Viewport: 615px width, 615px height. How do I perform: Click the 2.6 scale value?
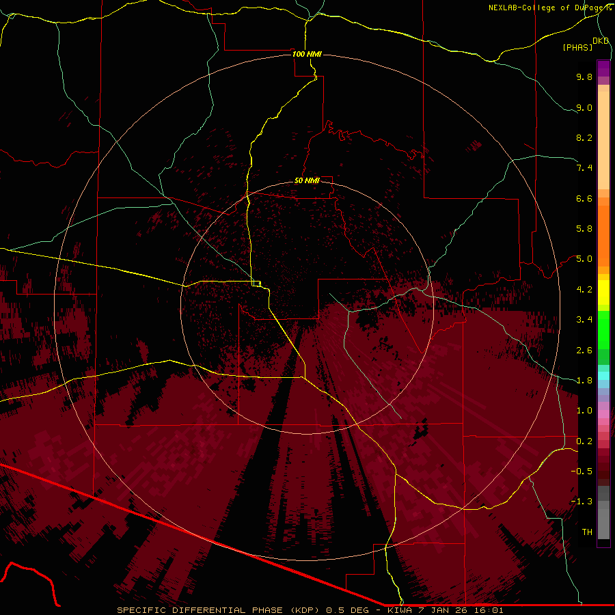click(584, 351)
